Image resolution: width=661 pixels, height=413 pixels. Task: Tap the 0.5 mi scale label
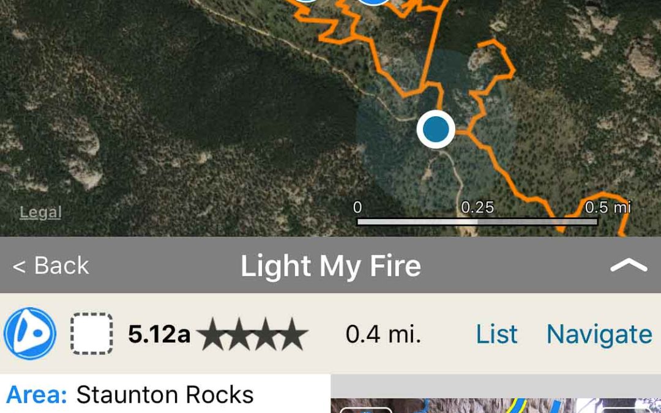tap(607, 207)
